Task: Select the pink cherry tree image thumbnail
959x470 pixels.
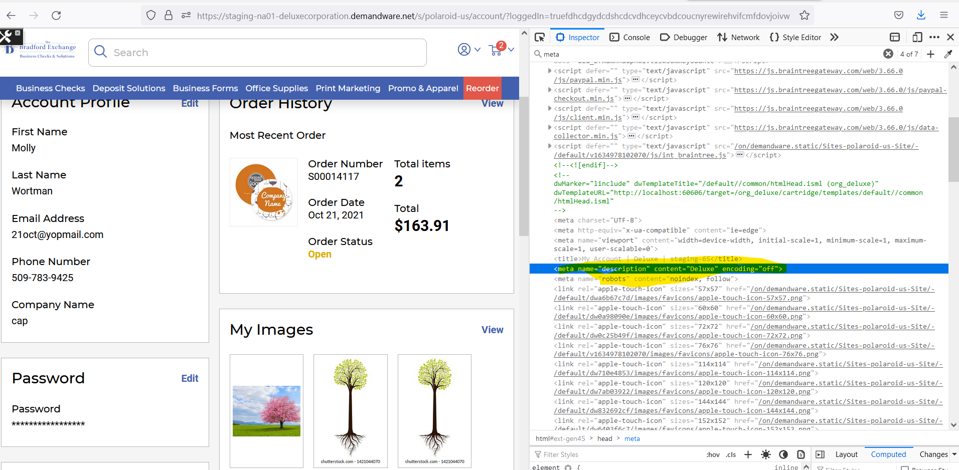Action: [266, 411]
